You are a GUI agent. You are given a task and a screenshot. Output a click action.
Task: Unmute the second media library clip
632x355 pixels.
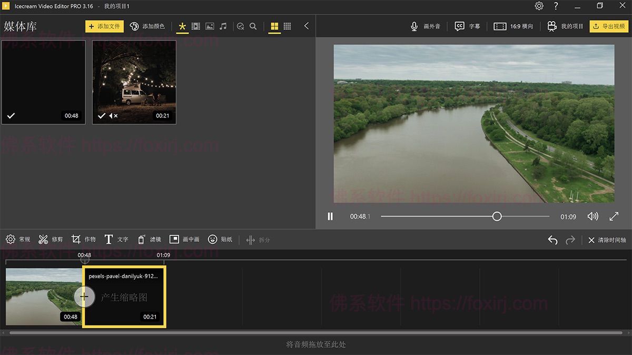pyautogui.click(x=112, y=115)
